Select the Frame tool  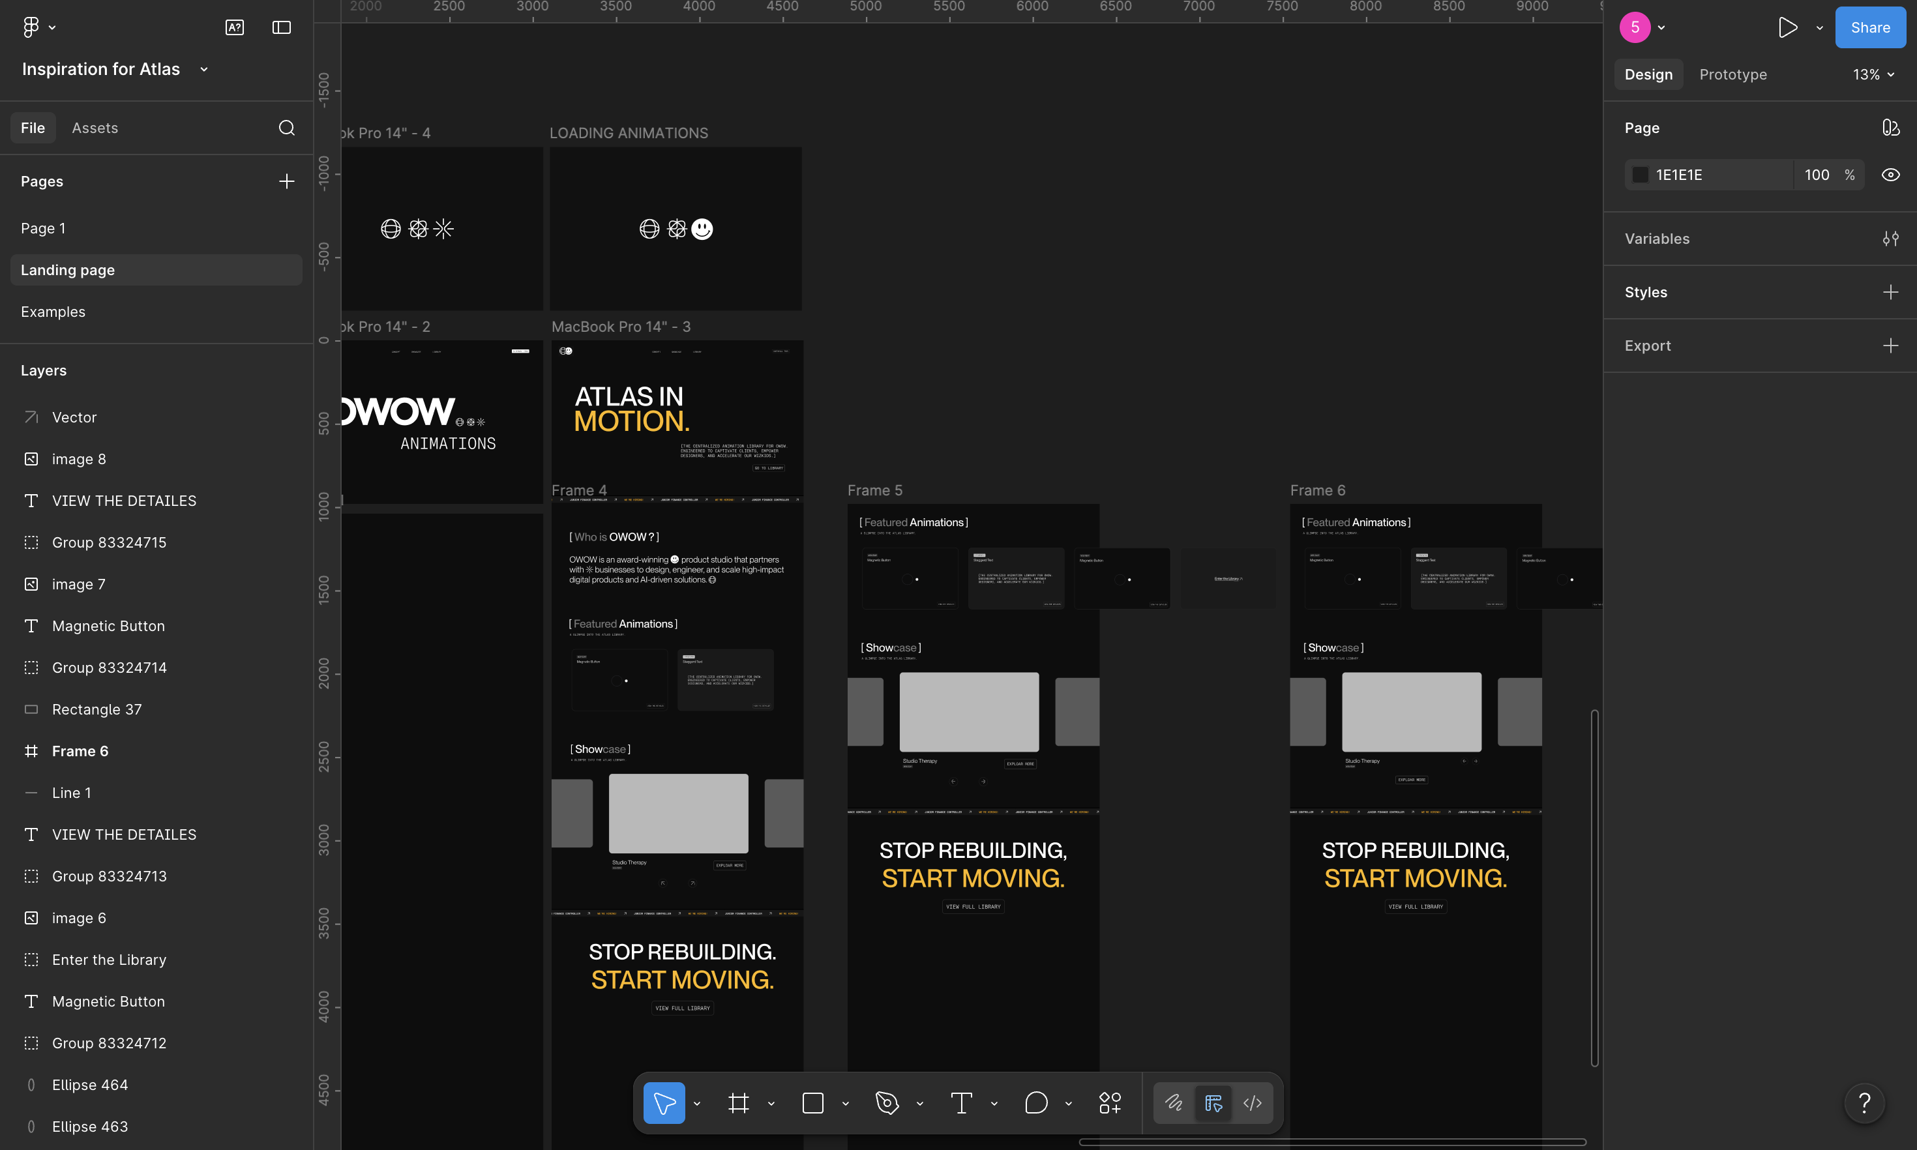(x=739, y=1102)
